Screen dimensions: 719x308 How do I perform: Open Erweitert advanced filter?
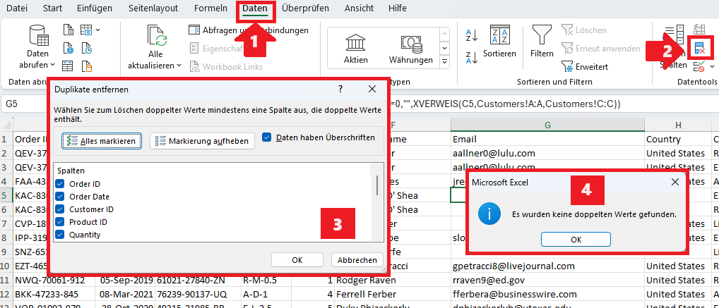pos(585,66)
